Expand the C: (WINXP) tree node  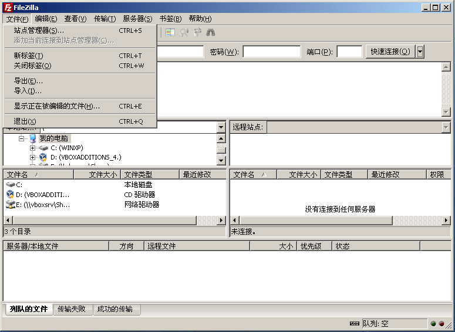tap(32, 148)
